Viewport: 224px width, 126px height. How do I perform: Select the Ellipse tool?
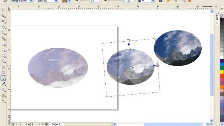click(x=3, y=50)
